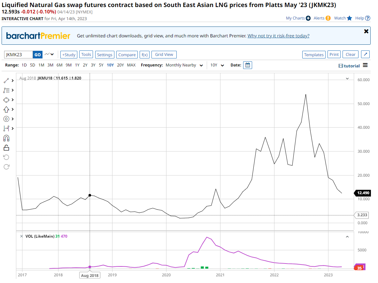Expand chart to full screen
Screen dimensions: 378x283
[x=365, y=55]
